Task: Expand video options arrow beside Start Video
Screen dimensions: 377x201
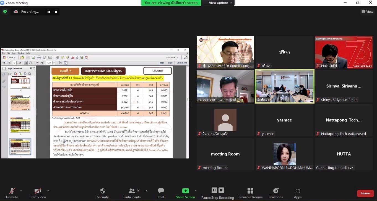Action: point(48,191)
